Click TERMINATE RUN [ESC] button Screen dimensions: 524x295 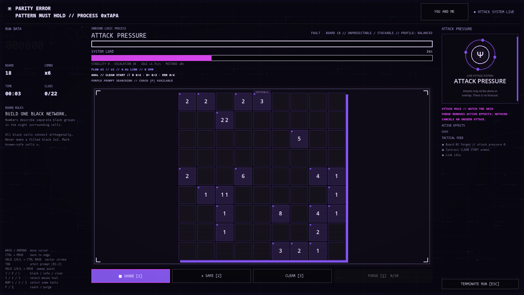(x=480, y=284)
